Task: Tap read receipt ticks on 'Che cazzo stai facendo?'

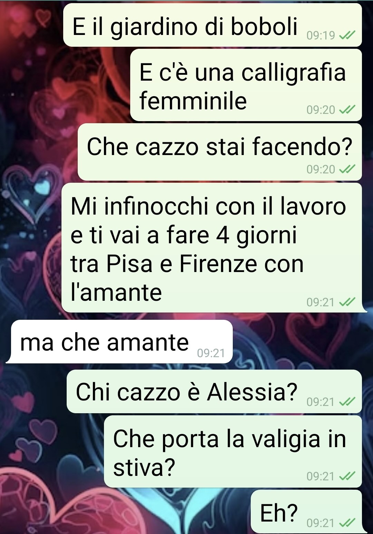Action: click(347, 169)
